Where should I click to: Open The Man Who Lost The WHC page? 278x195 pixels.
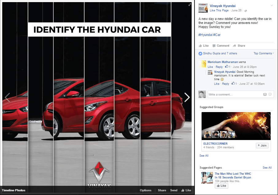233,175
